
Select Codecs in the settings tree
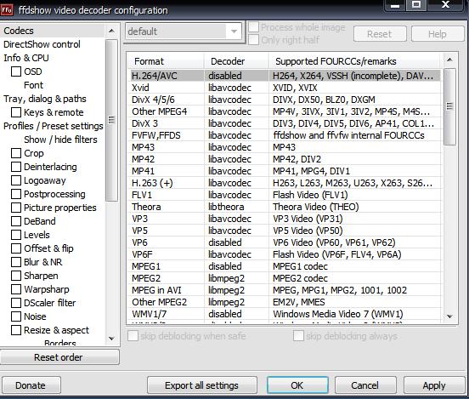coord(19,31)
